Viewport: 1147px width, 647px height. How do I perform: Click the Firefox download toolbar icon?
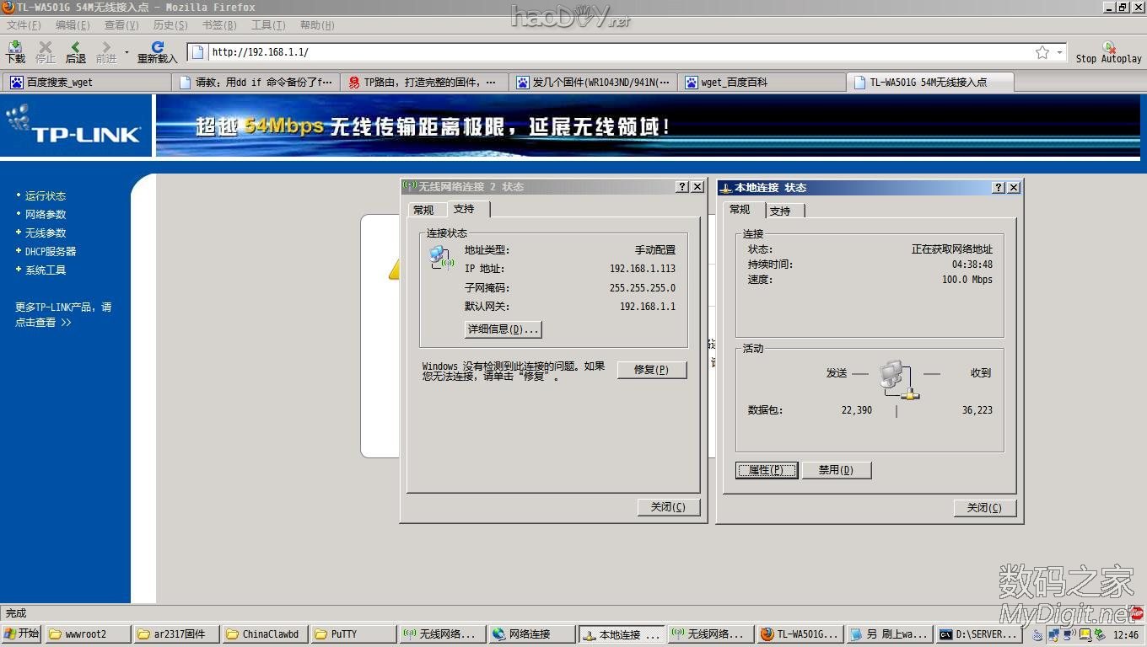pos(15,51)
